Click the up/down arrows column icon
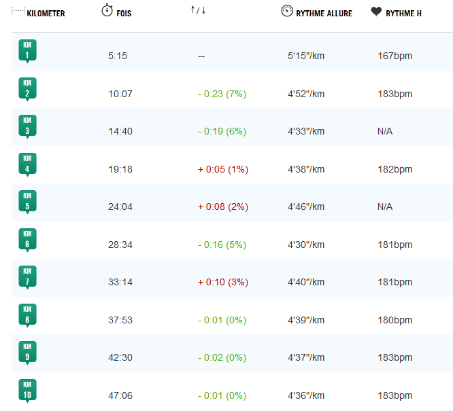The width and height of the screenshot is (453, 411). pos(198,10)
